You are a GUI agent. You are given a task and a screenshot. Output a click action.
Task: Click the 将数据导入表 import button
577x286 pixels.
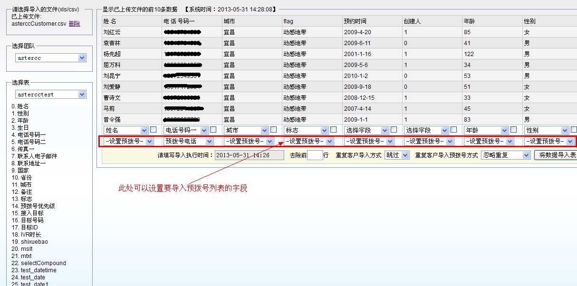(556, 155)
